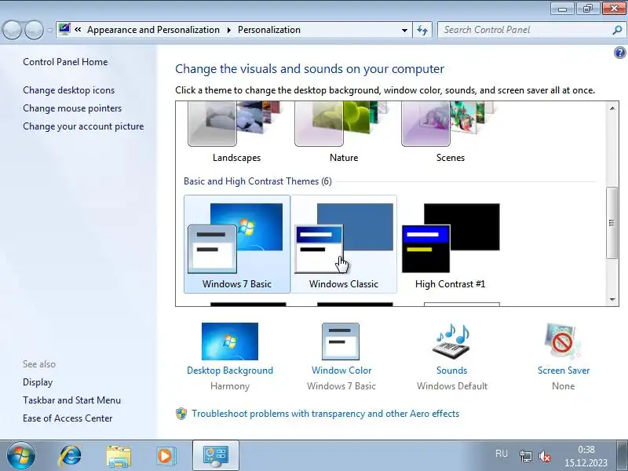Open the Windows Start orb

tap(21, 456)
